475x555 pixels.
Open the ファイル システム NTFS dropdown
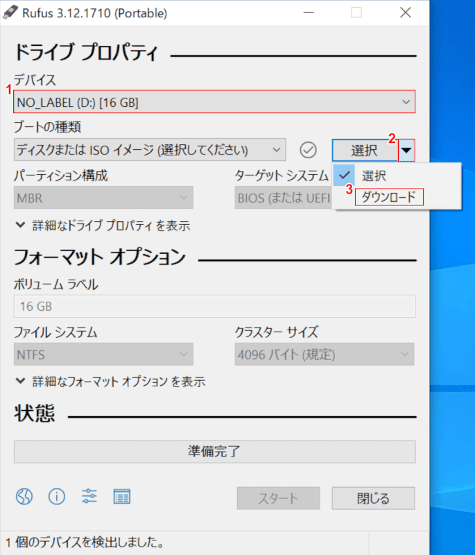(103, 354)
